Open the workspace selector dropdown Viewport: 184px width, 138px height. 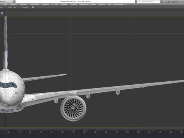pyautogui.click(x=7, y=2)
